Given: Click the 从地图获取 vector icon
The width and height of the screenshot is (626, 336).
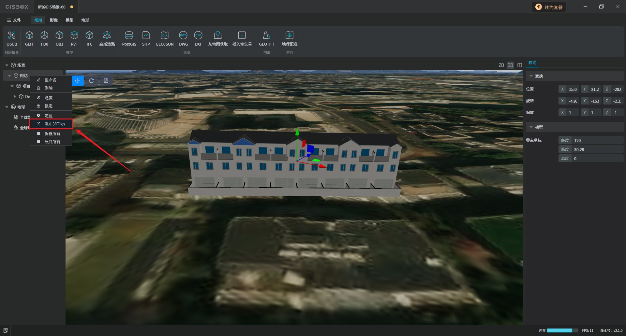Looking at the screenshot, I should pos(218,35).
